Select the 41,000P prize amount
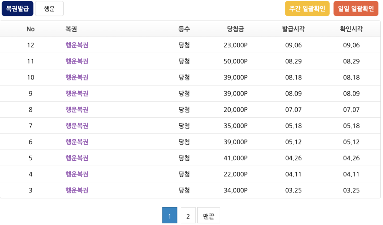This screenshot has height=225, width=383. pos(235,158)
